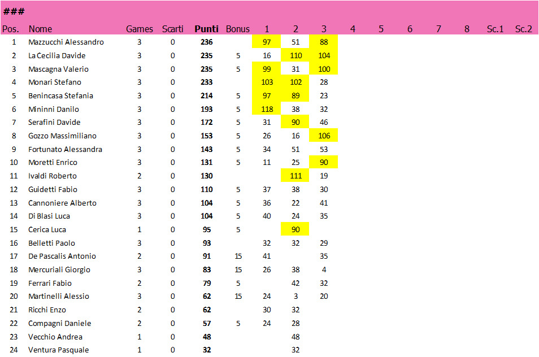Select the name Cannoniere Alberto
This screenshot has height=357, width=539.
[x=62, y=203]
